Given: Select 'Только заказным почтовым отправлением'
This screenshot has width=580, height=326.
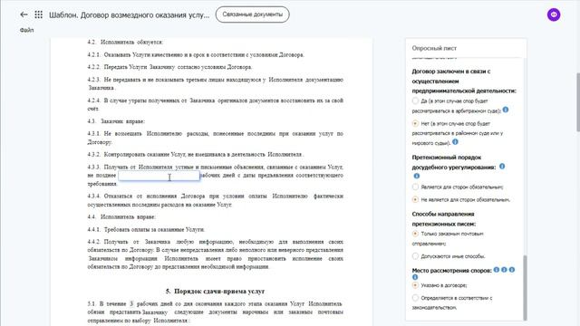Looking at the screenshot, I should click(x=415, y=234).
